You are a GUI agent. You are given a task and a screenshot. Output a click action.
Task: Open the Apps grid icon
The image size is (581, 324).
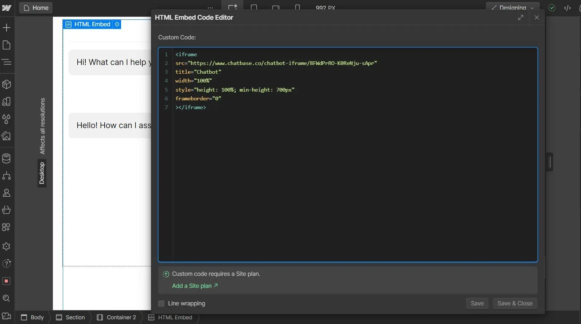coord(7,227)
